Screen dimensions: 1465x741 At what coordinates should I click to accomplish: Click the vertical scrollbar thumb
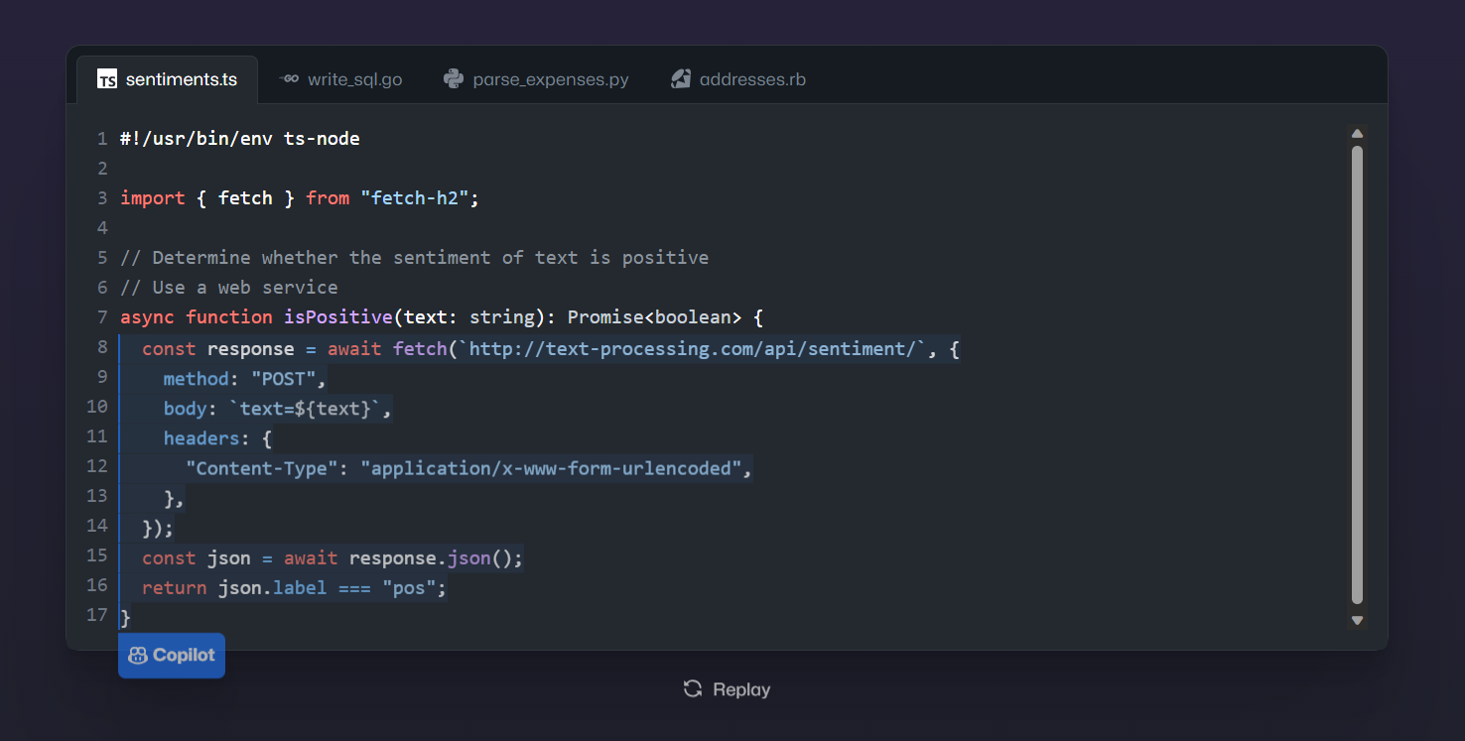pos(1357,375)
